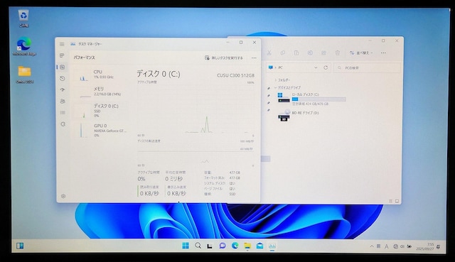455x262 pixels.
Task: Open the Chat app on the taskbar
Action: point(223,246)
